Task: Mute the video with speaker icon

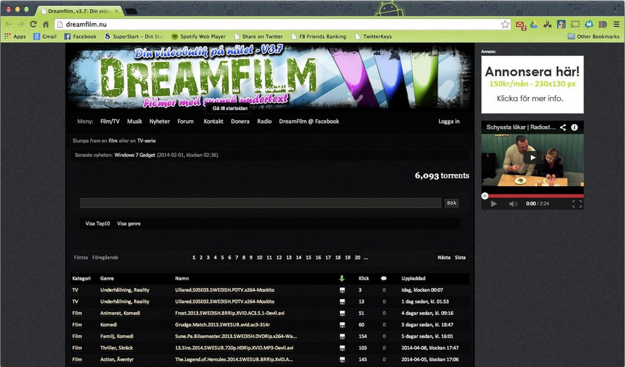Action: click(x=513, y=204)
